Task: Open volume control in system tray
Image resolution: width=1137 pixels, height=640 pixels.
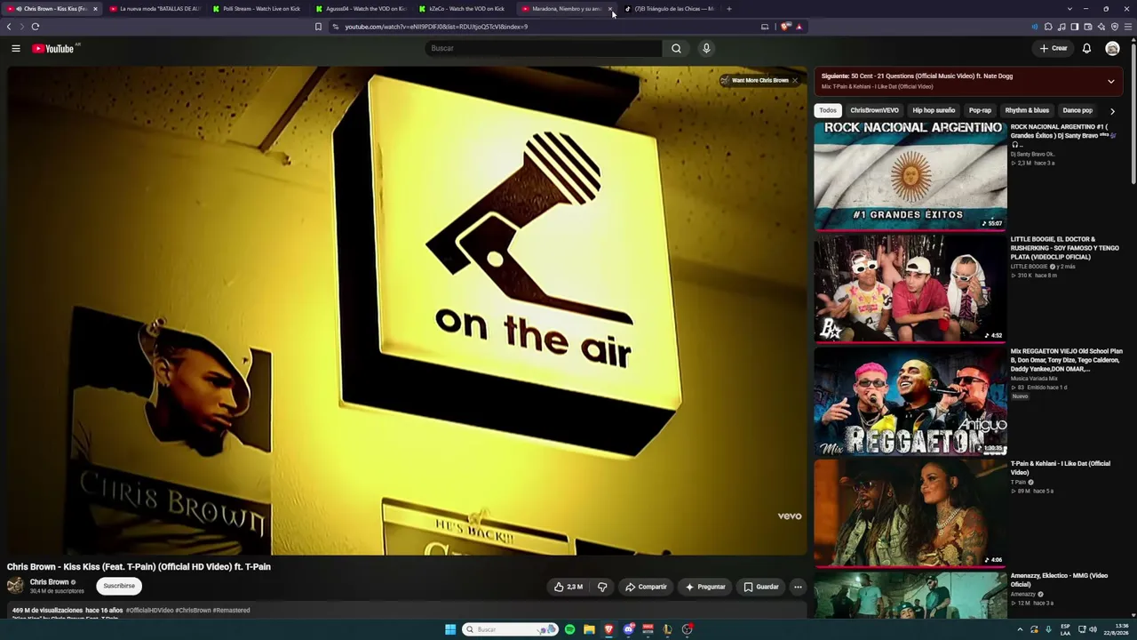Action: [1093, 629]
